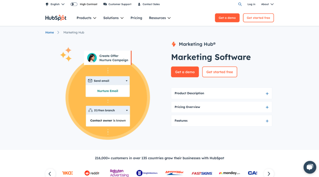319x177 pixels.
Task: Show next customer logos with right arrow
Action: (x=269, y=174)
